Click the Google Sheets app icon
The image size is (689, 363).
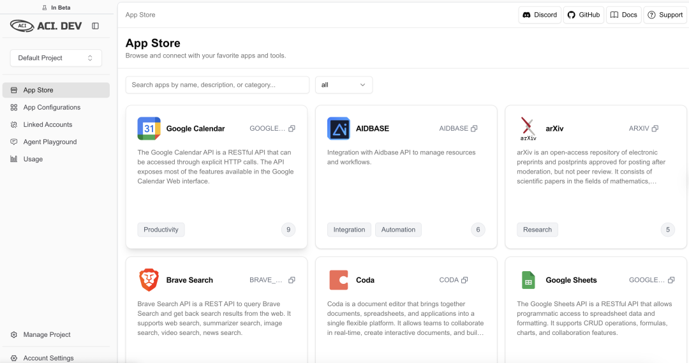pos(528,280)
